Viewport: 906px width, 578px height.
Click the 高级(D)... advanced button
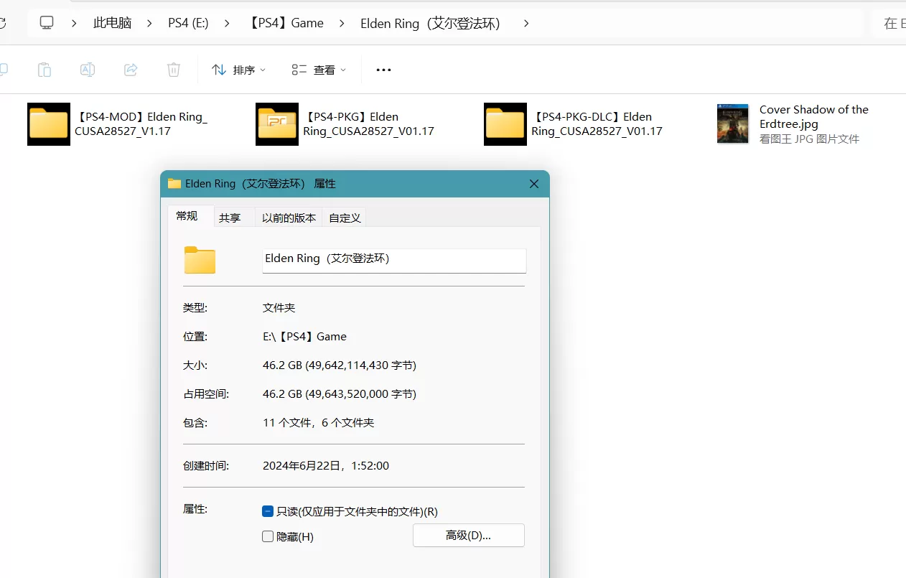[x=468, y=535]
